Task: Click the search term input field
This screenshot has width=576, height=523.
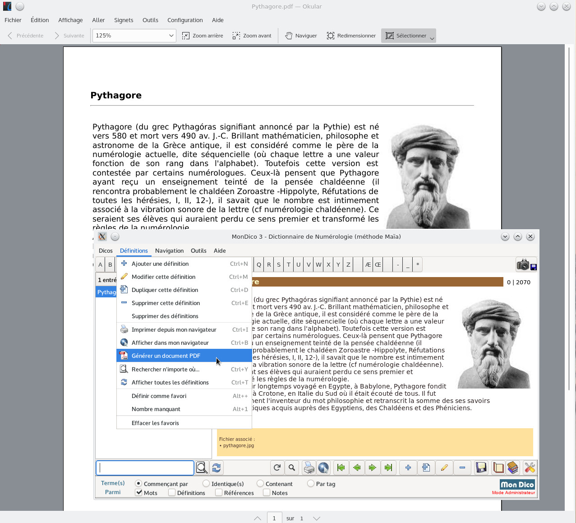Action: pos(145,467)
